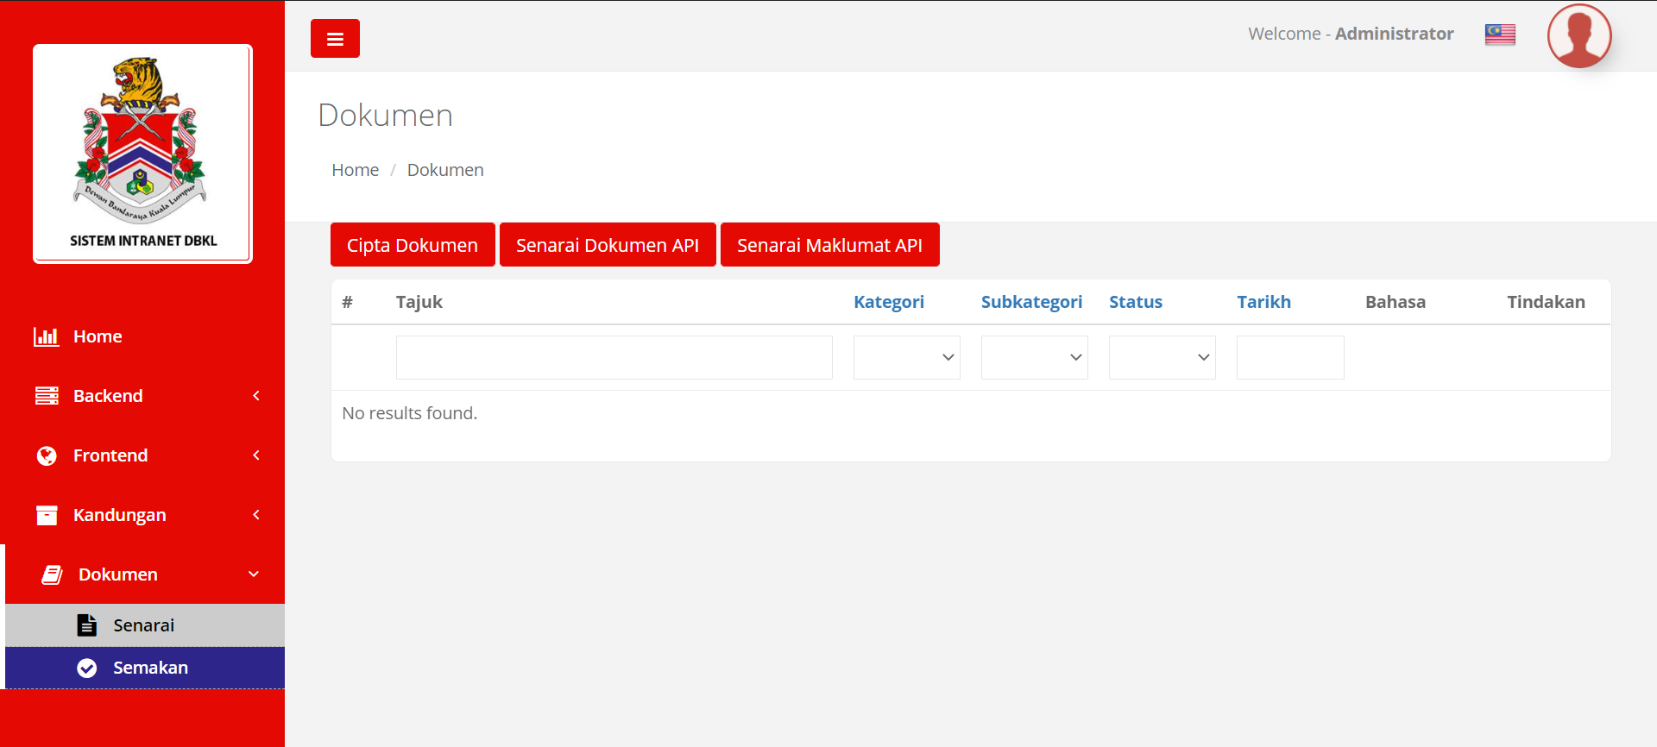Click the Home bar chart icon
Viewport: 1657px width, 747px height.
coord(46,336)
